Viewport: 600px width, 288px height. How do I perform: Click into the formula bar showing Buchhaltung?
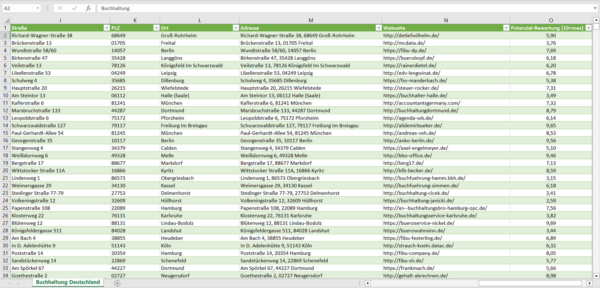[x=332, y=8]
